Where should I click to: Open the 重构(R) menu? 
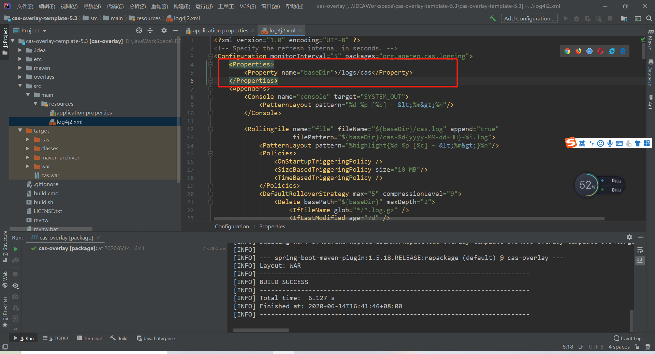[159, 6]
